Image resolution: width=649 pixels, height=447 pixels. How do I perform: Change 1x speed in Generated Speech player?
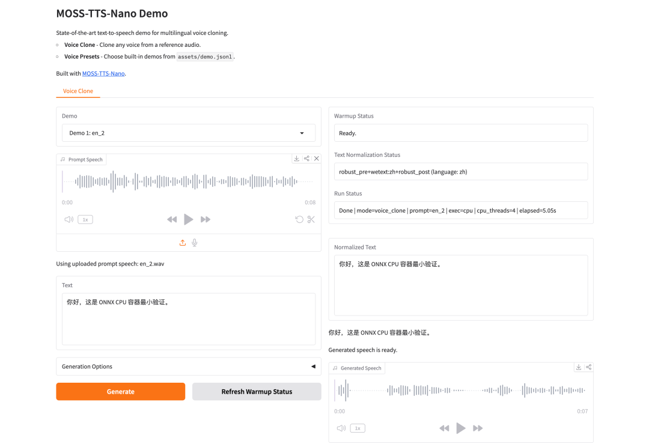tap(358, 428)
